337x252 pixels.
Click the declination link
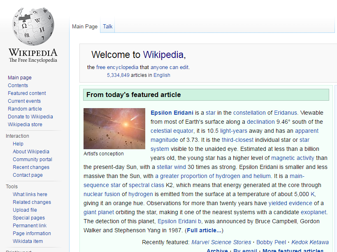pos(261,122)
